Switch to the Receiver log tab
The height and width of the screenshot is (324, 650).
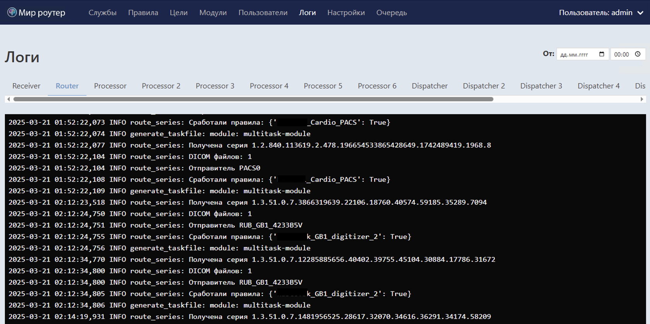pyautogui.click(x=26, y=86)
